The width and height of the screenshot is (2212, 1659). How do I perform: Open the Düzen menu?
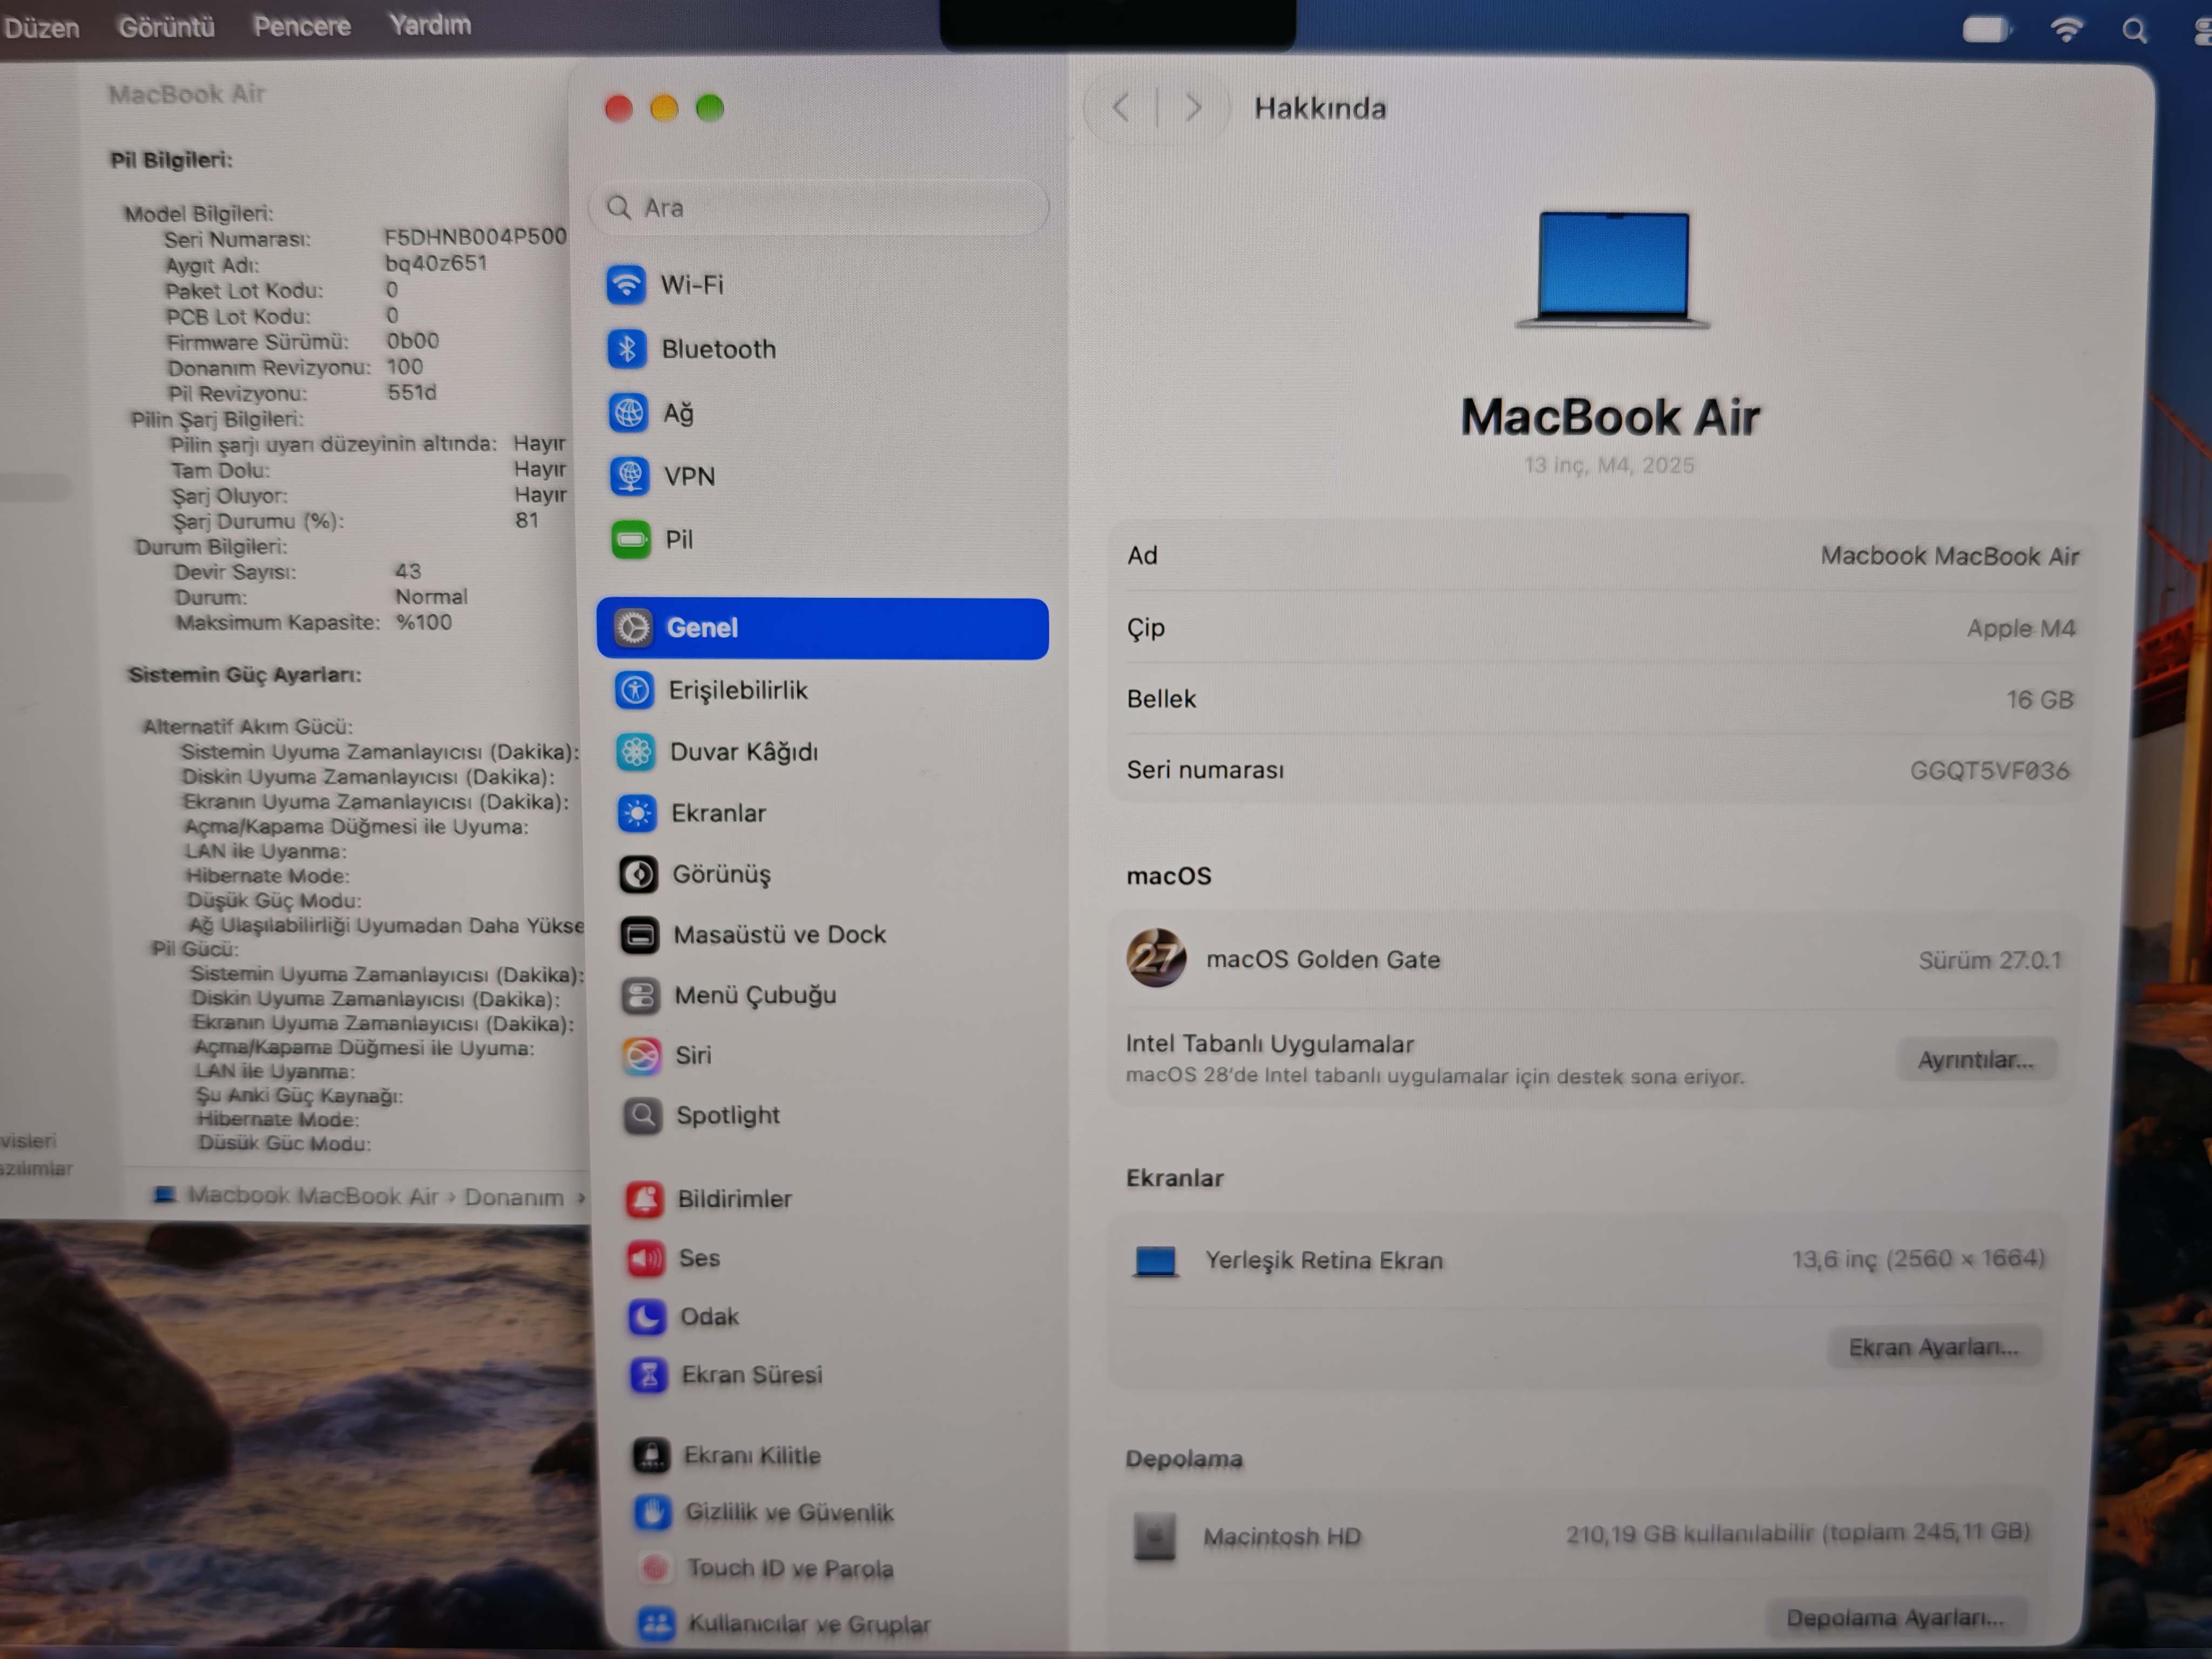(x=41, y=27)
